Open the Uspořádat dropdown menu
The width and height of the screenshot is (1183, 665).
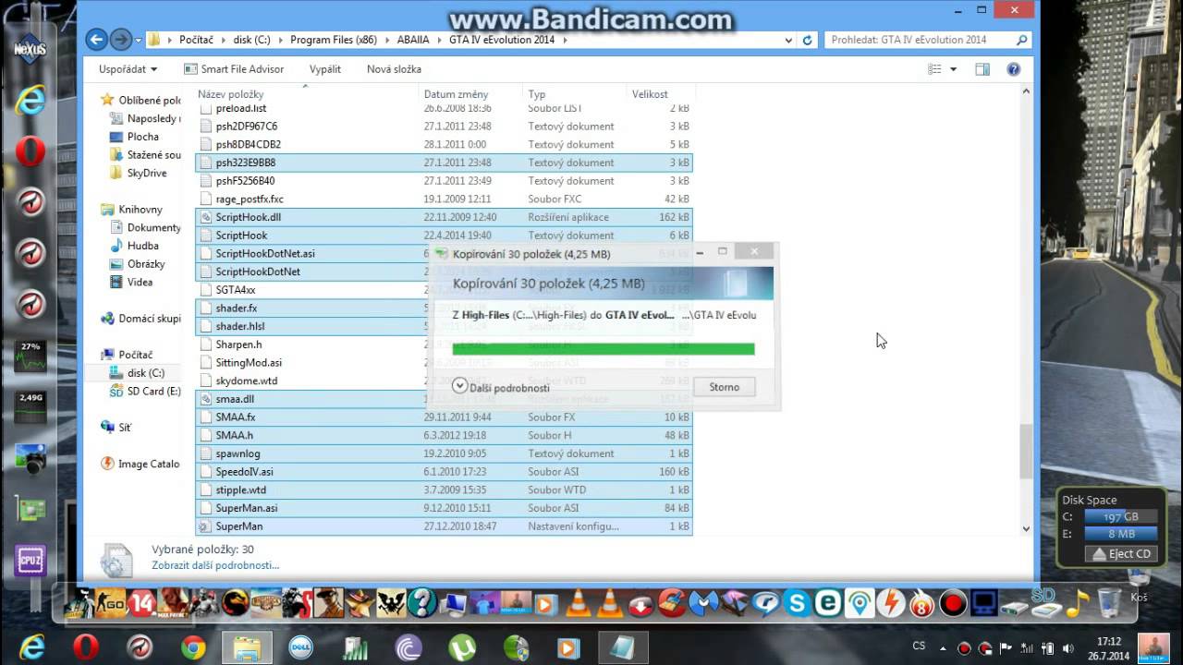[128, 69]
